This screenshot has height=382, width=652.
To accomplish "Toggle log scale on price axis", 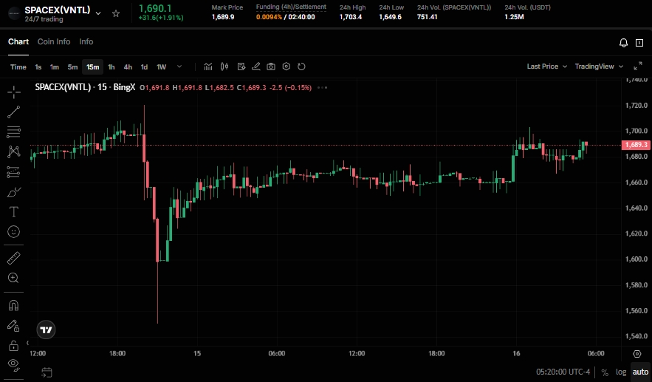I will pyautogui.click(x=620, y=372).
